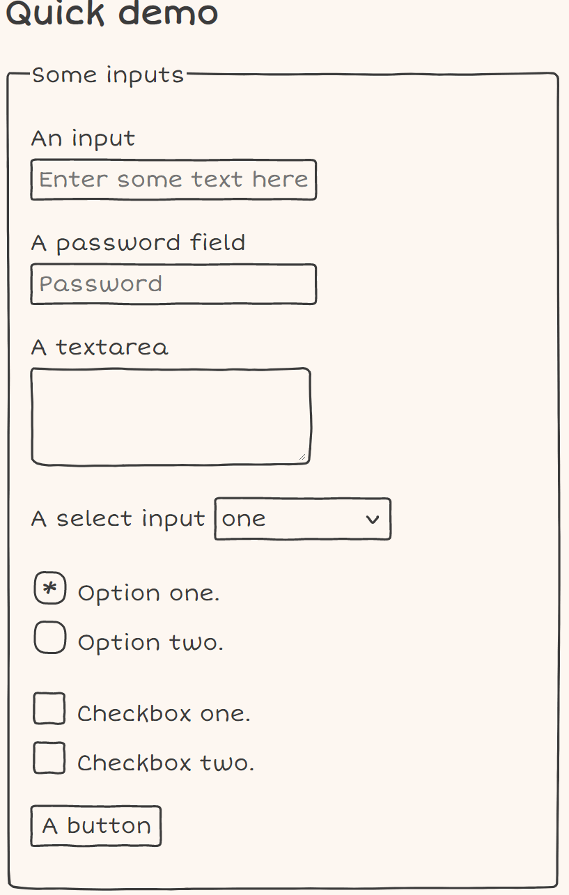Click the 'A password field' label text
Viewport: 569px width, 895px height.
pyautogui.click(x=138, y=243)
